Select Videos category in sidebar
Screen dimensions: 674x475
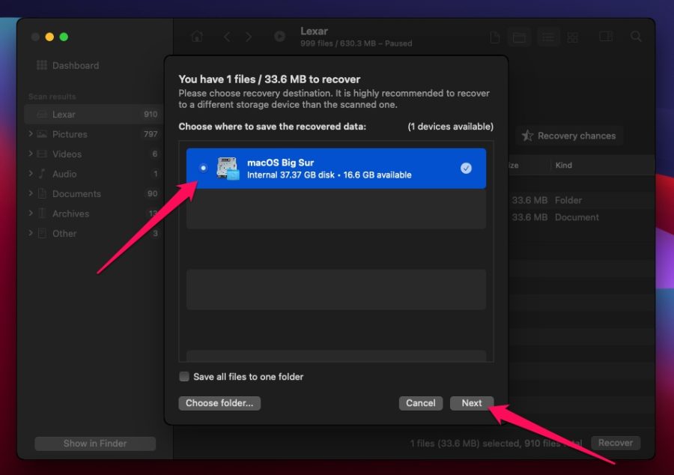tap(94, 154)
